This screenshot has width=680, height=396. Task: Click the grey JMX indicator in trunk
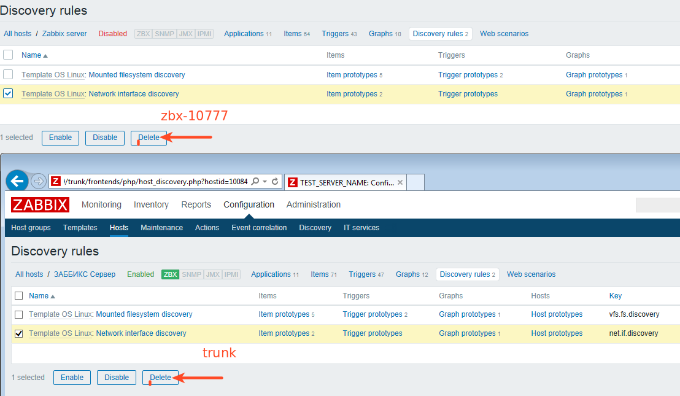point(212,274)
